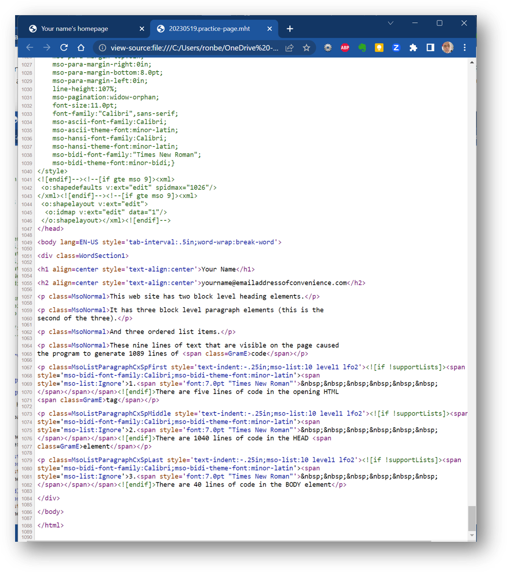This screenshot has height=572, width=507.
Task: Click the Evernote Web Clipper icon
Action: [x=362, y=47]
